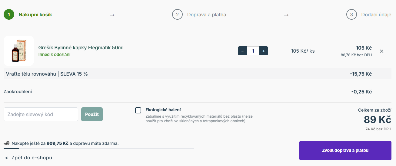Increase product quantity with plus button

point(264,51)
